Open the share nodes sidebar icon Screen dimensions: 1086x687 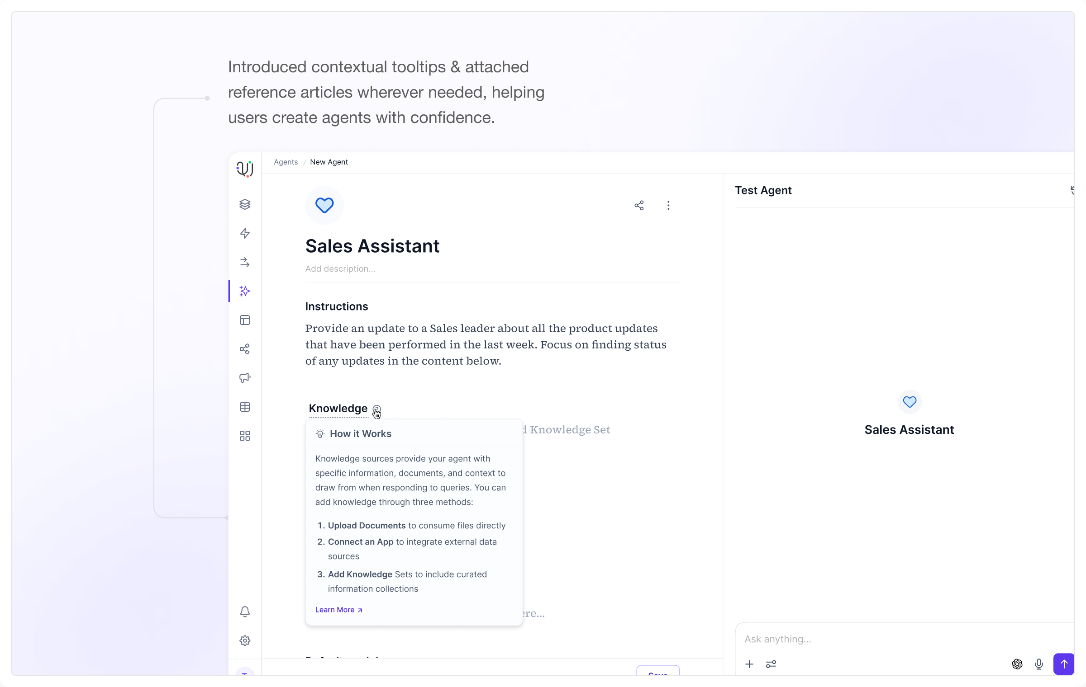point(245,349)
